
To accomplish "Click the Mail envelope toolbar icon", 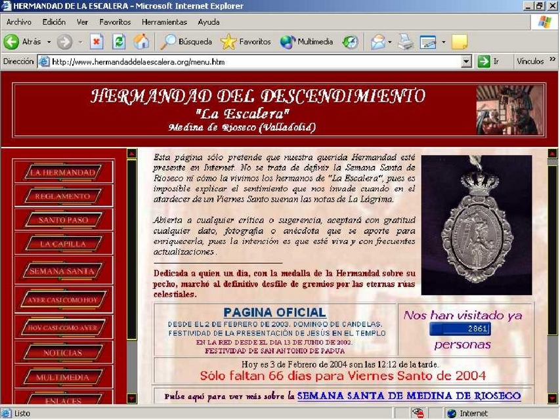I will tap(378, 42).
